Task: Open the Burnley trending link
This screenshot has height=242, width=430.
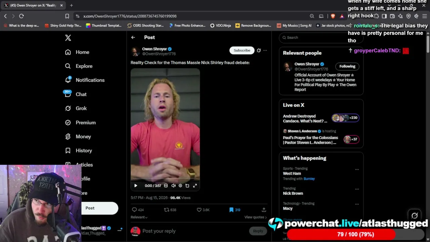Action: point(309,179)
